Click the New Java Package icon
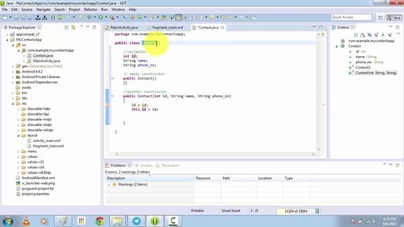This screenshot has width=404, height=227. point(133,17)
